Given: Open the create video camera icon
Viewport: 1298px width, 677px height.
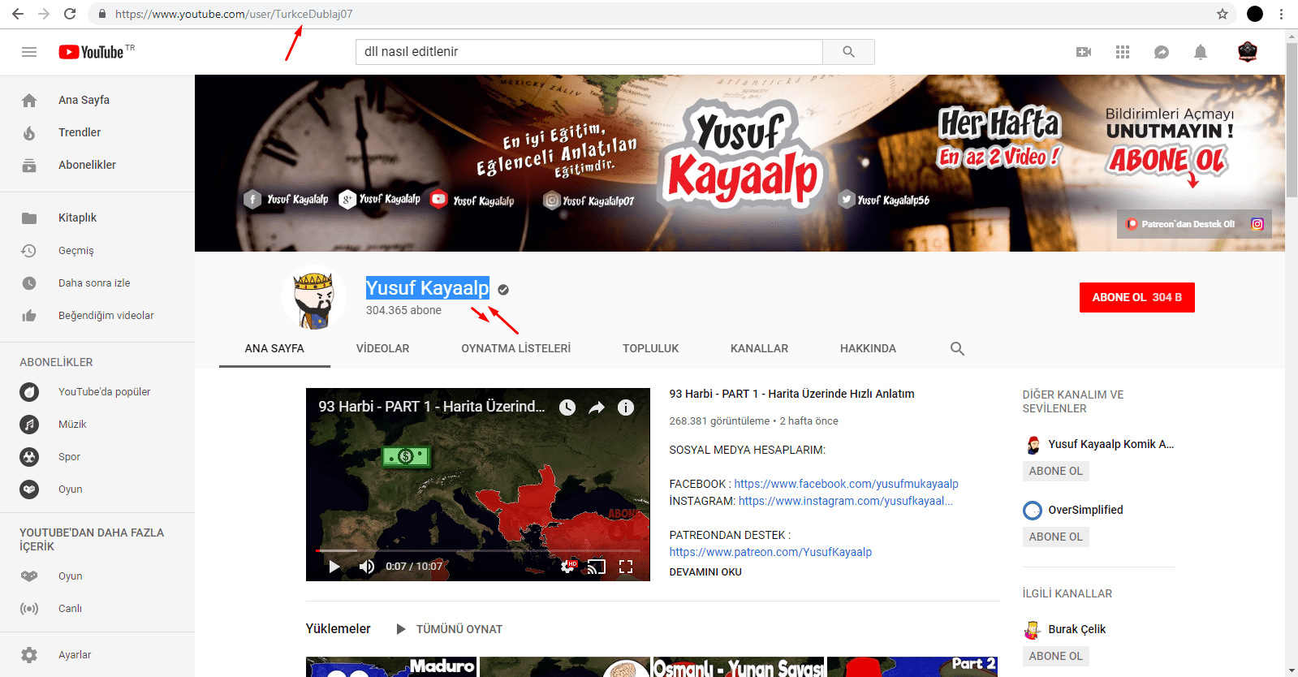Looking at the screenshot, I should pyautogui.click(x=1084, y=52).
